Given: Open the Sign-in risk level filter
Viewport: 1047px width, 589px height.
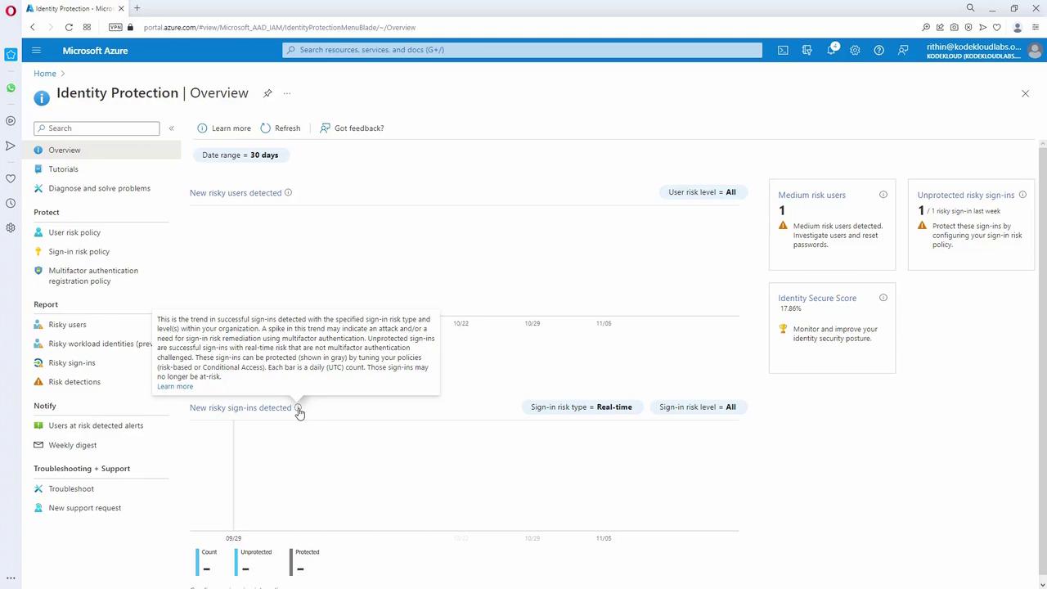Looking at the screenshot, I should 698,407.
